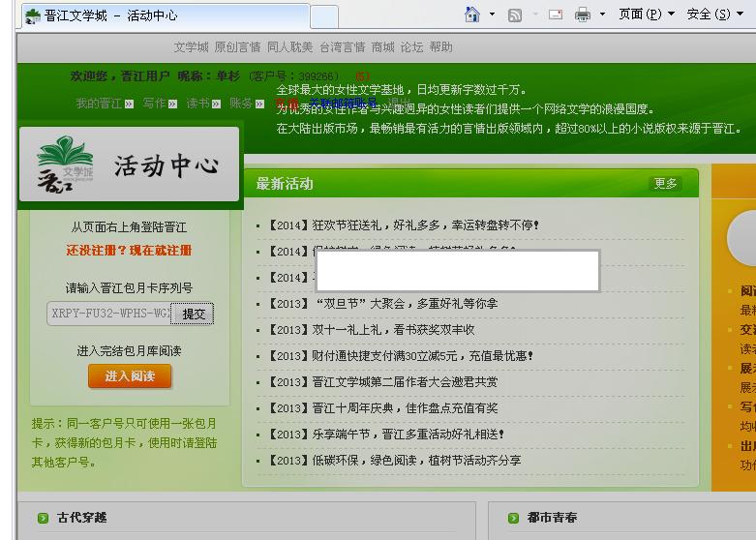Click the 晋江 favicon on the tab
This screenshot has height=540, width=756.
click(x=32, y=15)
